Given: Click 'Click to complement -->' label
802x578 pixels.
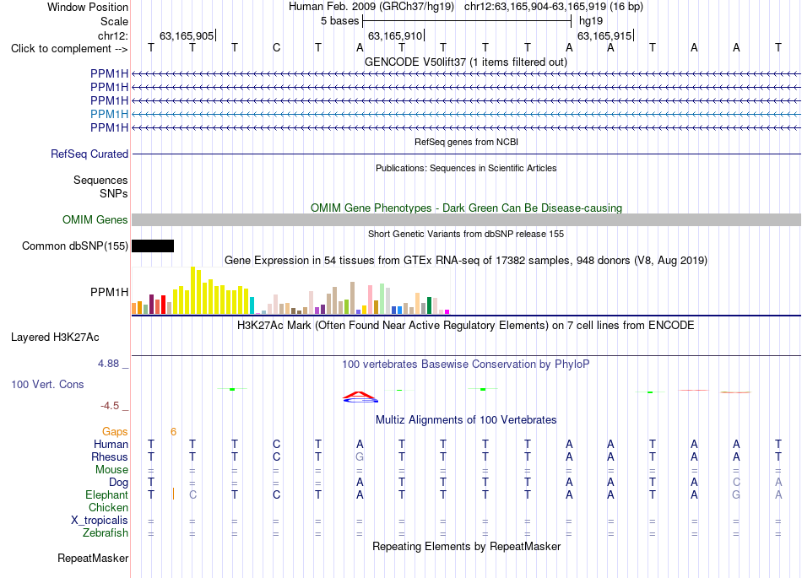Looking at the screenshot, I should pyautogui.click(x=69, y=49).
